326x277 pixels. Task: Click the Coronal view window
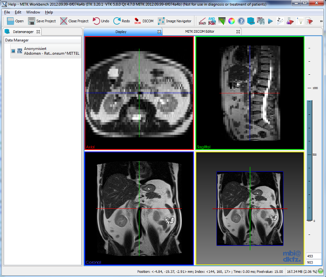click(139, 208)
